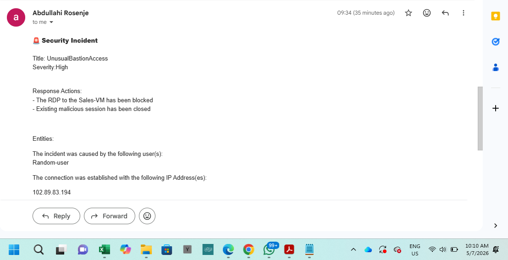Click the sender name Abdullahi Rosenje
This screenshot has width=508, height=260.
pos(61,13)
